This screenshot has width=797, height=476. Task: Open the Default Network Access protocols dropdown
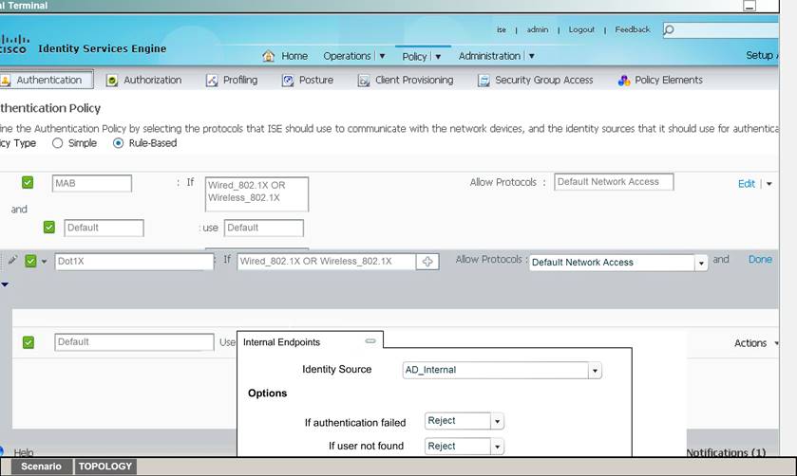[701, 263]
